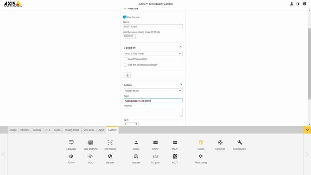Open the Language settings icon
Viewport: 311px width, 175px height.
(71, 142)
